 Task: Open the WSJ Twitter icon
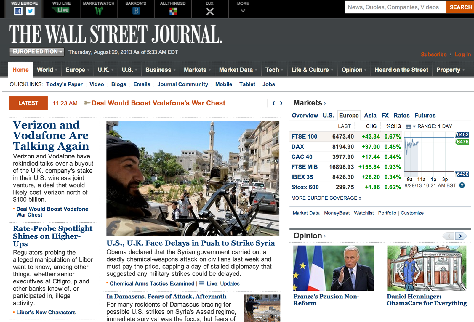coord(30,11)
